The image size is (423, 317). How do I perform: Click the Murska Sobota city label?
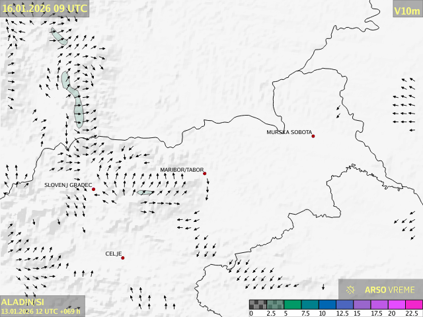click(289, 132)
